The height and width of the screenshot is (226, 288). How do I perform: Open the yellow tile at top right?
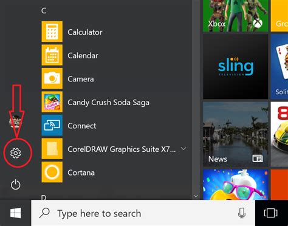(x=279, y=16)
